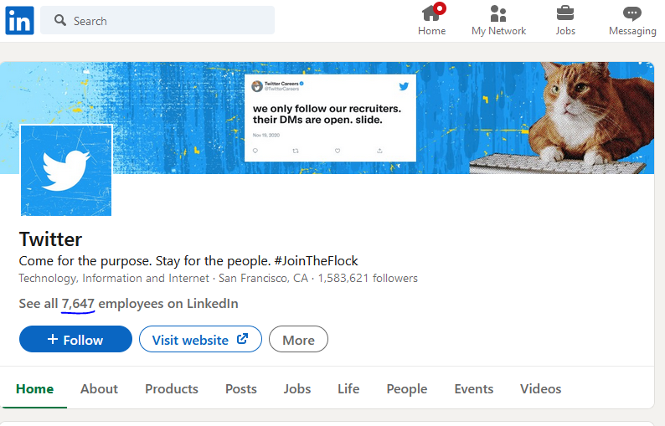
Task: Open the My Network icon
Action: [x=498, y=13]
